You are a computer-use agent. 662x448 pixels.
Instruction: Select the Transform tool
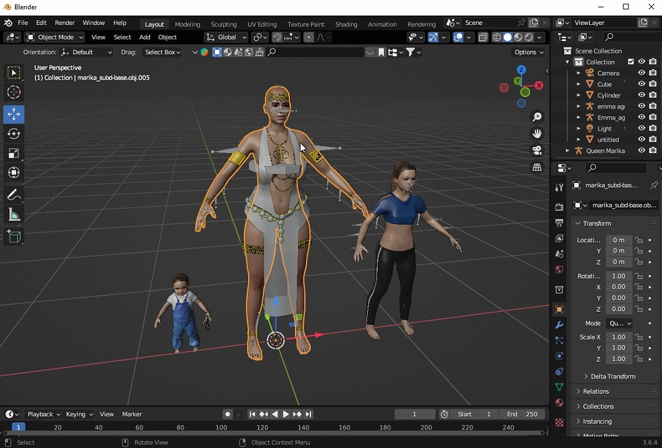[x=14, y=173]
